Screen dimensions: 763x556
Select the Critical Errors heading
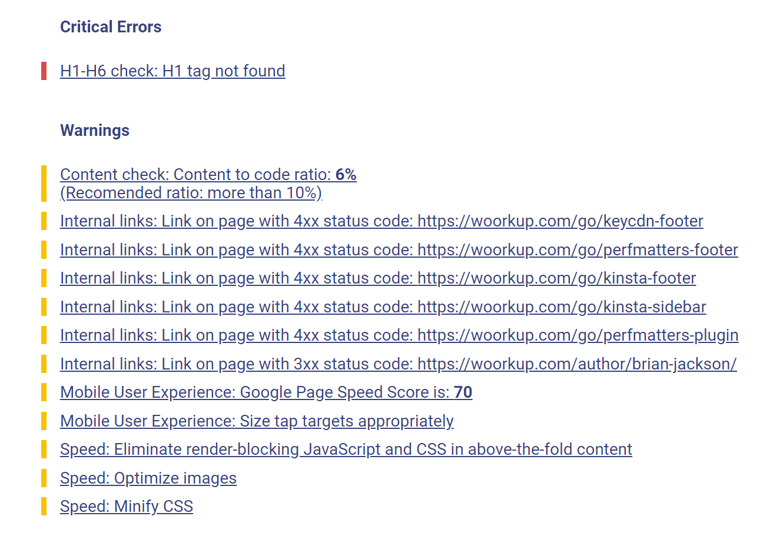(x=111, y=27)
